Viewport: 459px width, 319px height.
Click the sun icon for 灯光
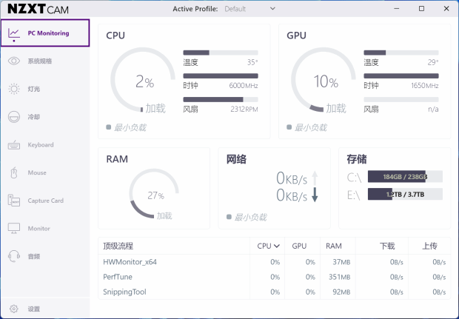point(14,89)
